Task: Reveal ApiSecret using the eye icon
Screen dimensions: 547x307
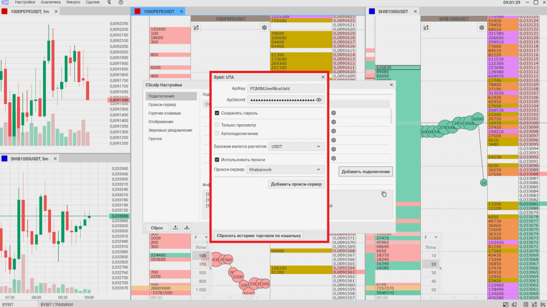Action: click(319, 100)
